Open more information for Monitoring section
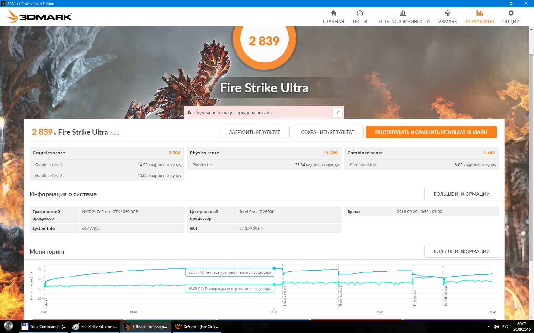This screenshot has width=534, height=333. pyautogui.click(x=461, y=251)
